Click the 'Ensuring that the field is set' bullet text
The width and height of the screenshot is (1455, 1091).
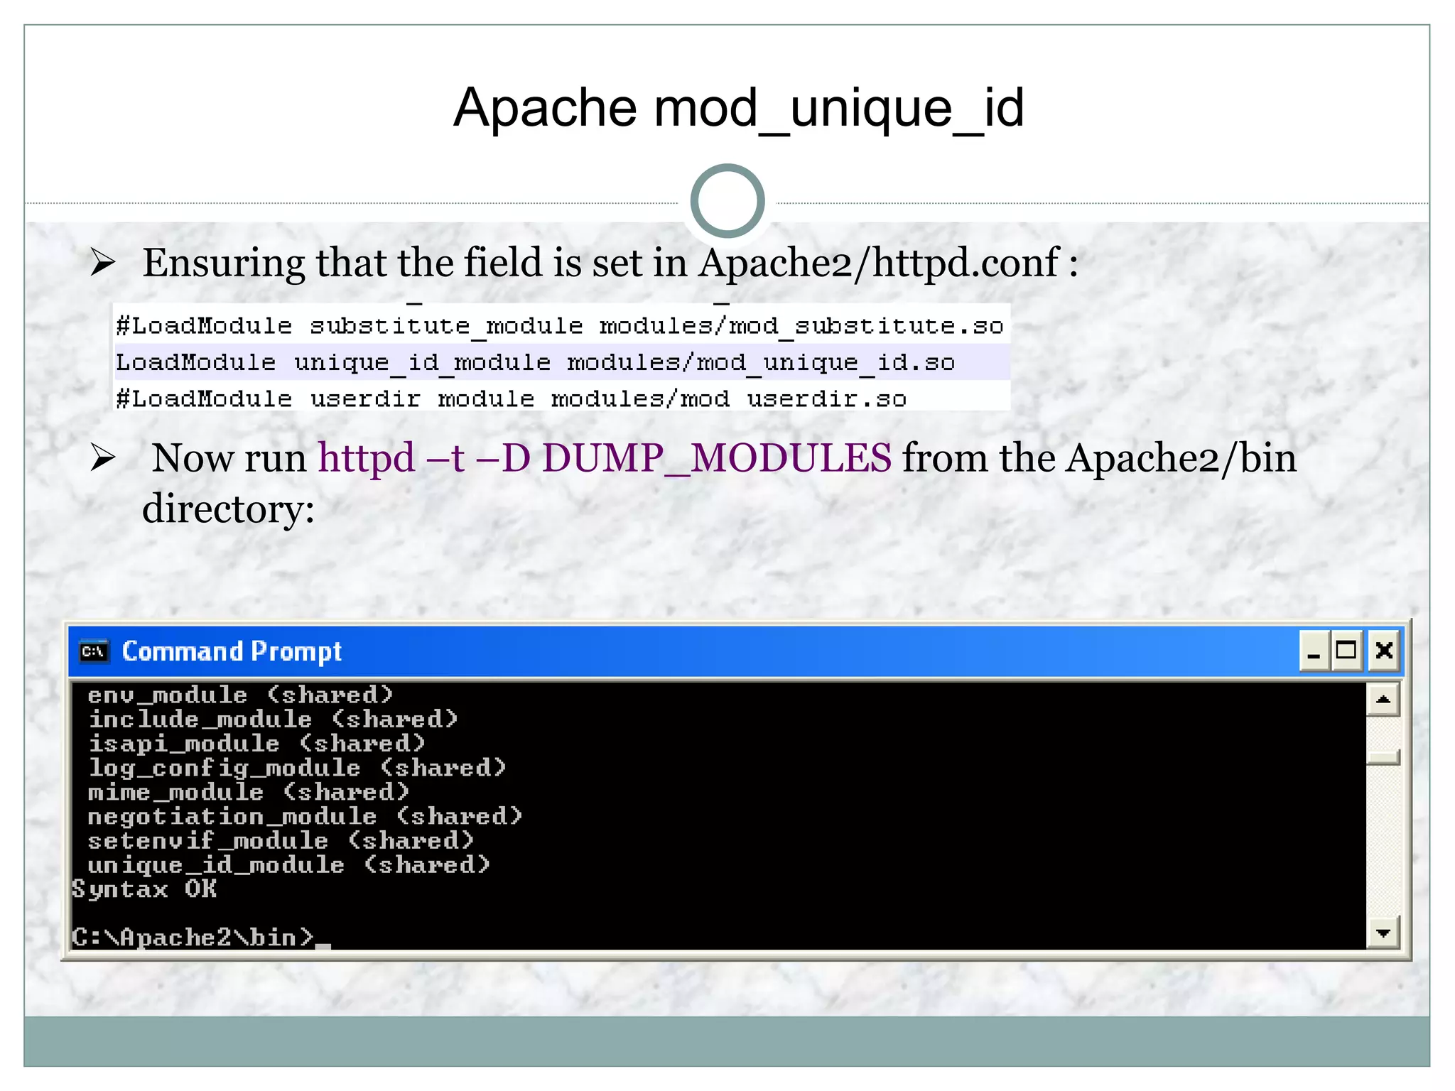[x=610, y=263]
